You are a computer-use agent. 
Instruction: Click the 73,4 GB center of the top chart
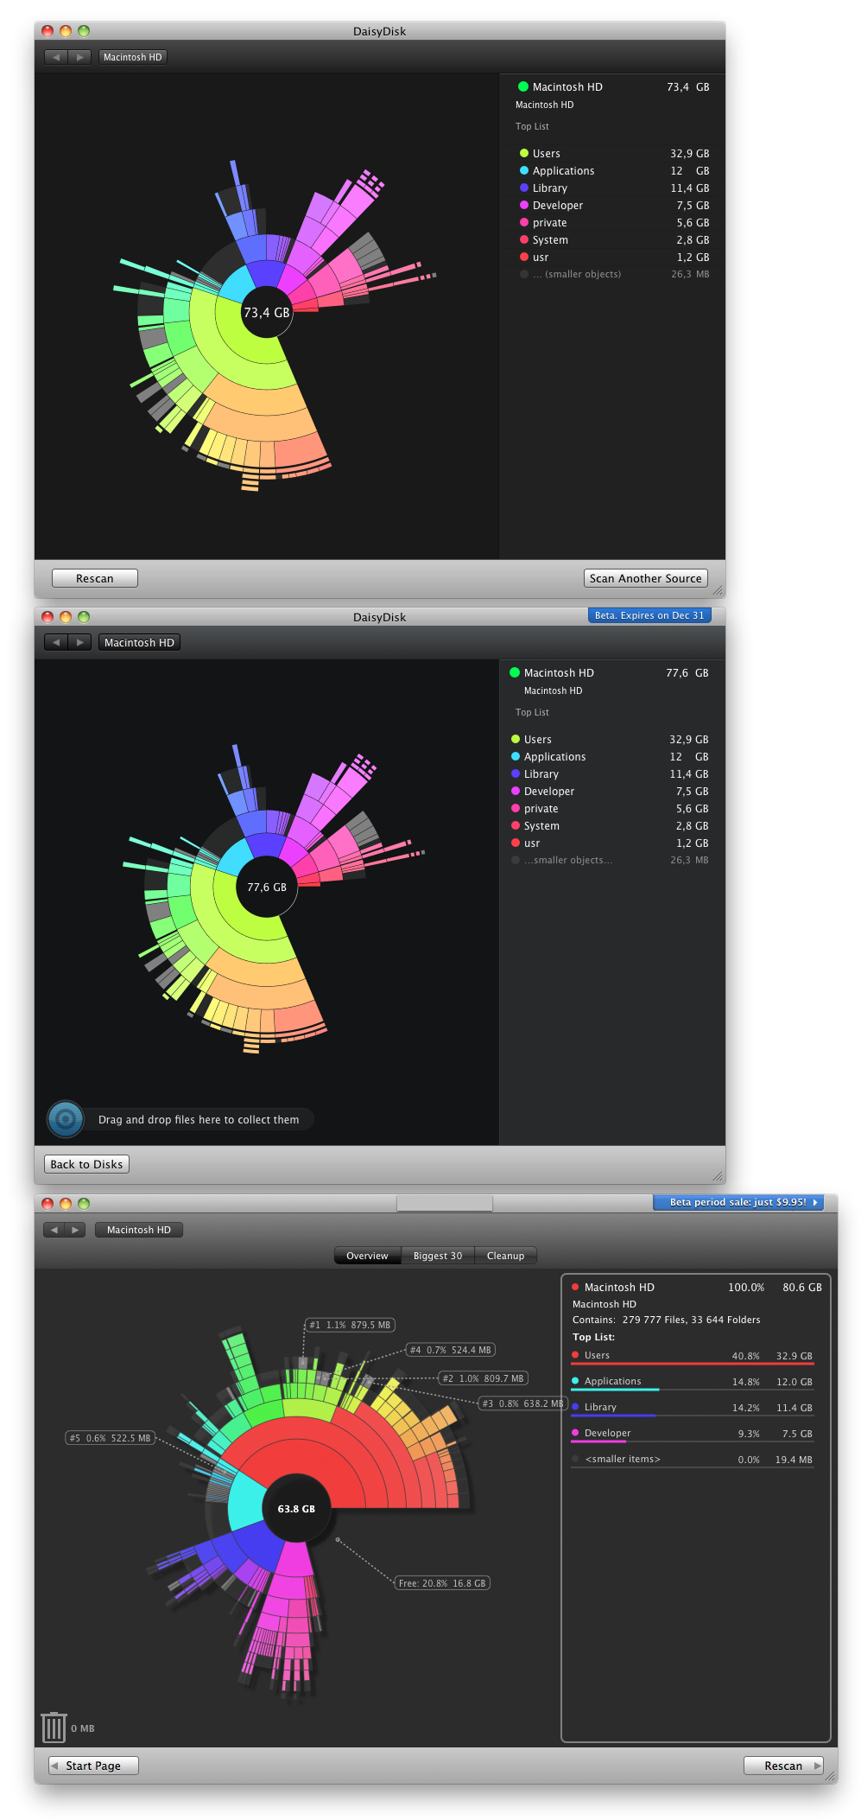(x=266, y=313)
